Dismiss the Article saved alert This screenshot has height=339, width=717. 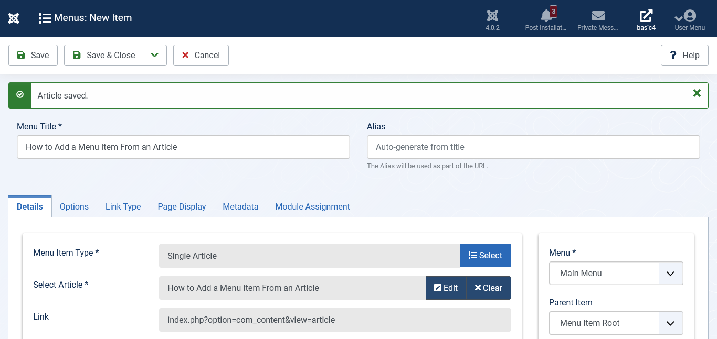click(697, 93)
